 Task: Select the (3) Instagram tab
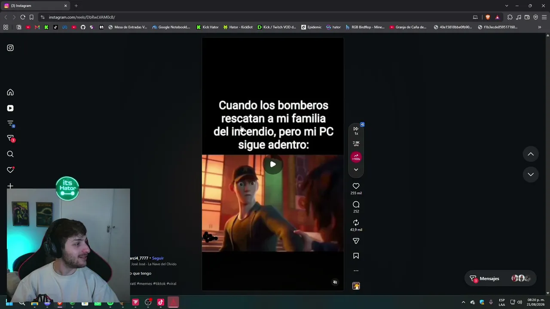pos(36,6)
